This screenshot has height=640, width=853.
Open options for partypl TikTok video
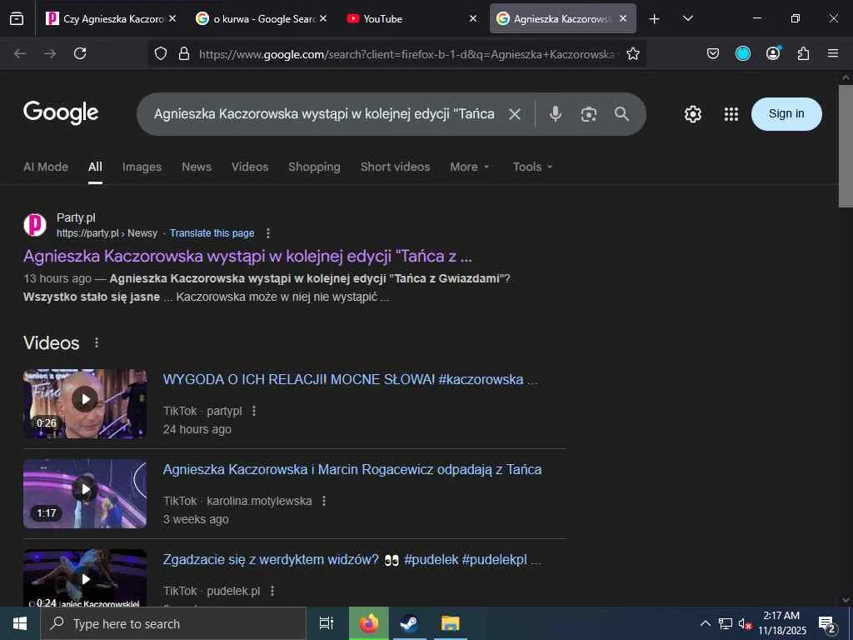(254, 411)
